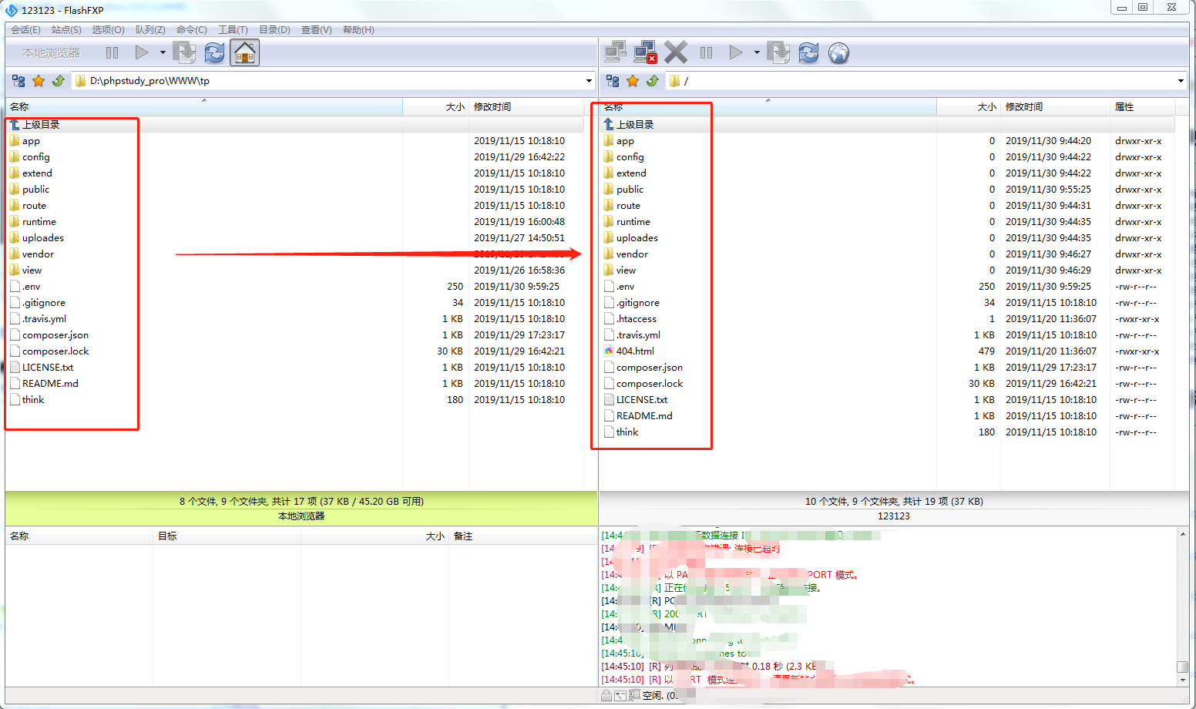Click the queue 目标 column header
The height and width of the screenshot is (709, 1196).
[227, 536]
